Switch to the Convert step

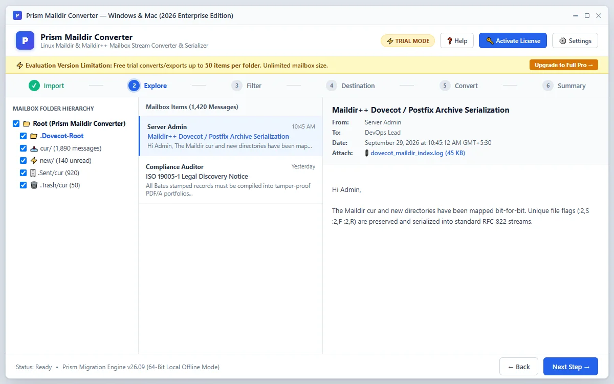point(458,86)
